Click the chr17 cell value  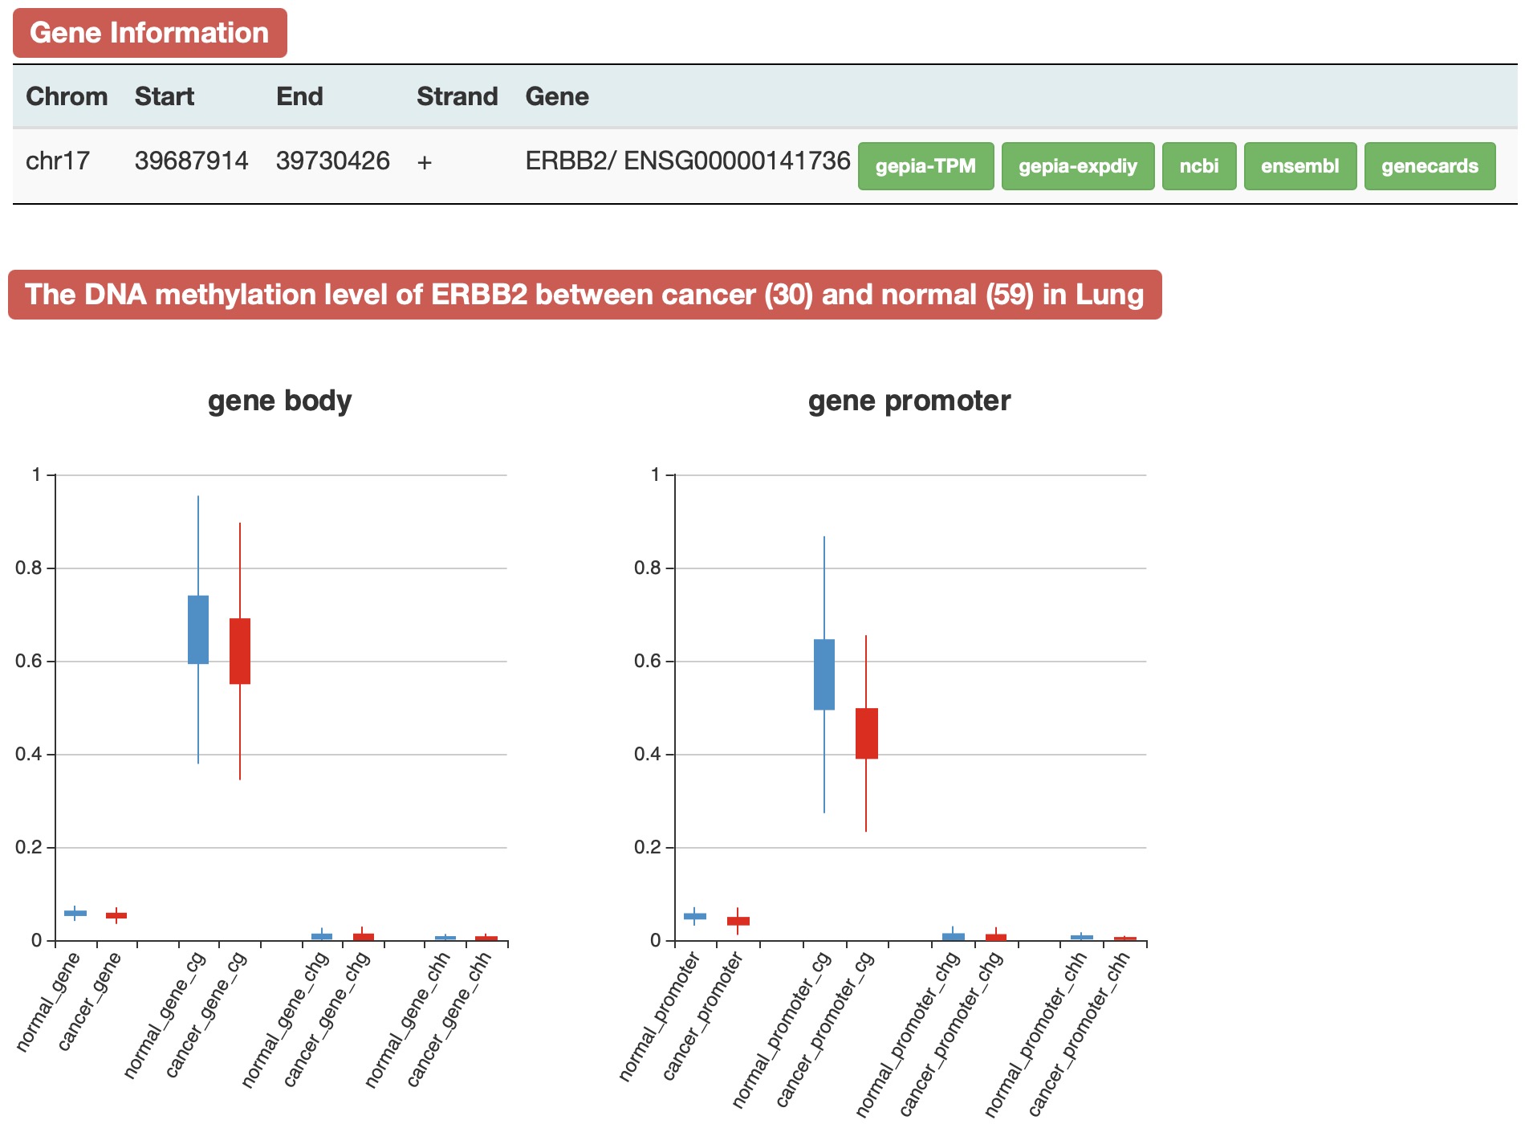coord(58,161)
